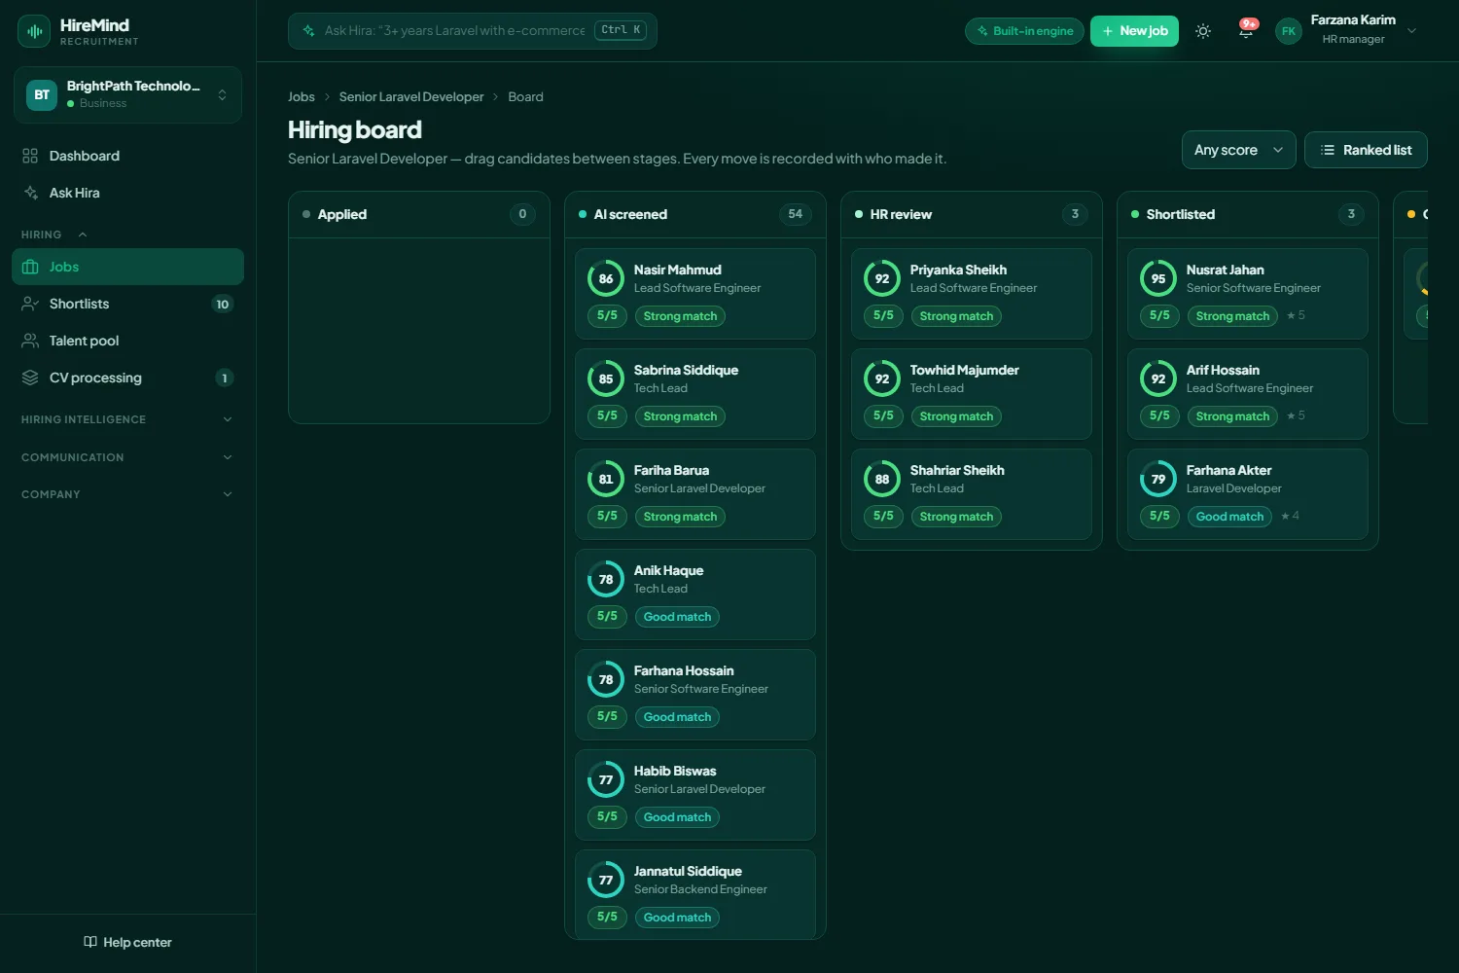Image resolution: width=1459 pixels, height=973 pixels.
Task: Click the Built-in engine button
Action: (x=1024, y=31)
